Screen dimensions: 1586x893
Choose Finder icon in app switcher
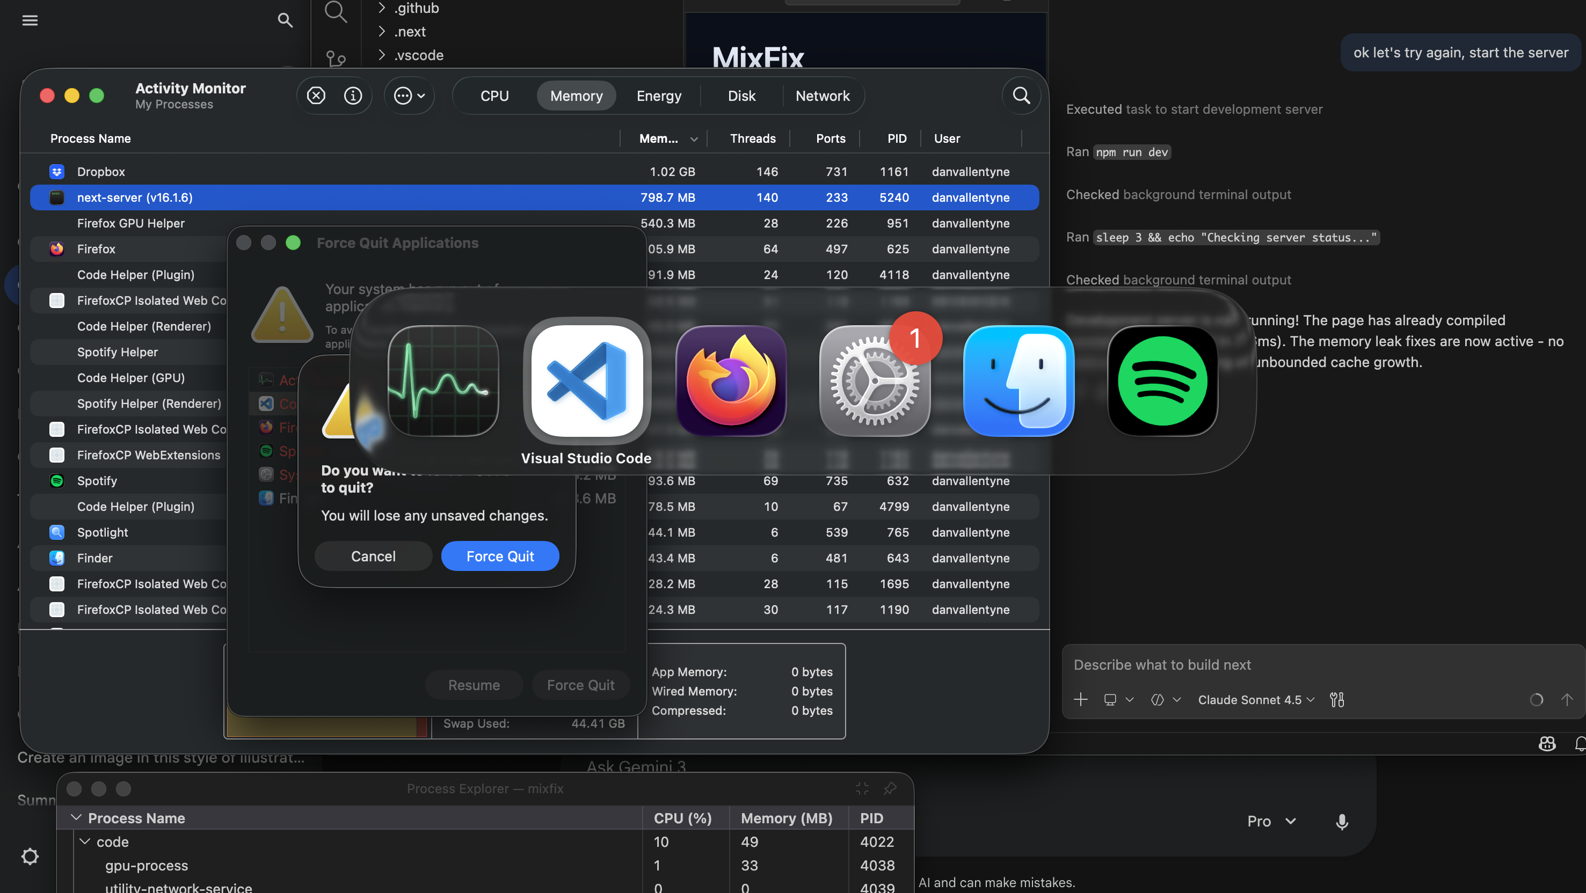coord(1018,381)
